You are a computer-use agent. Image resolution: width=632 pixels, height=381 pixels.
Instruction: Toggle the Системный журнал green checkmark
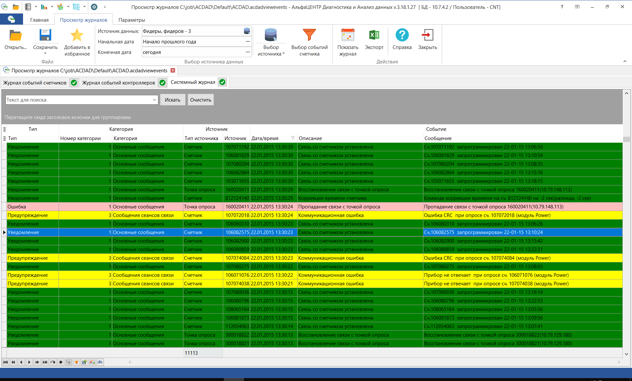pos(222,82)
